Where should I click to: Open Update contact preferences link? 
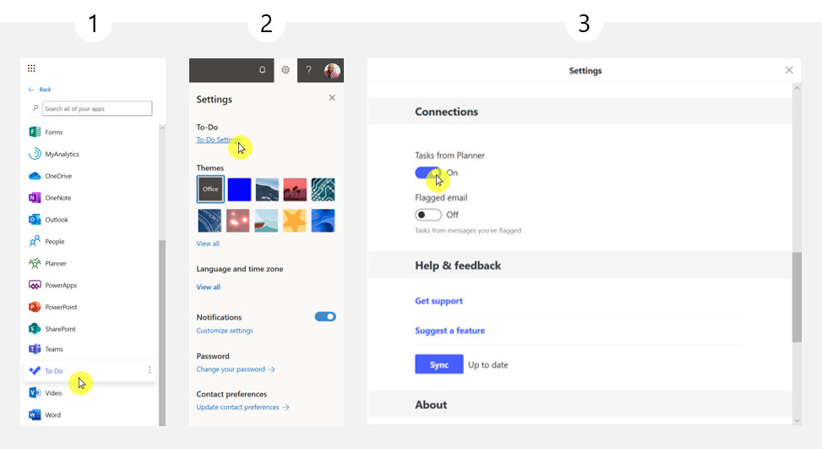242,407
